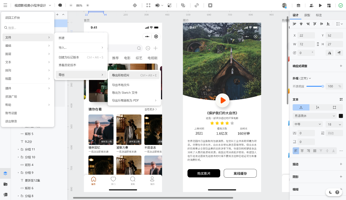346x200 pixels.
Task: Click the layout panel icon in top bar
Action: (x=329, y=5)
